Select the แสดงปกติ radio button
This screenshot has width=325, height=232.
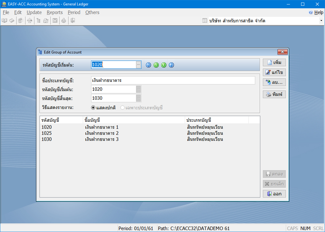coord(93,108)
